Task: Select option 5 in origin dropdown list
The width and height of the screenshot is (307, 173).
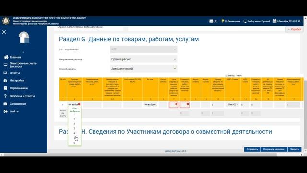Action: 74,138
